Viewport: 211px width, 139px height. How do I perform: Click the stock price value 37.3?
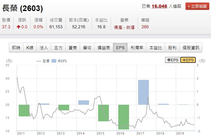pos(6,27)
